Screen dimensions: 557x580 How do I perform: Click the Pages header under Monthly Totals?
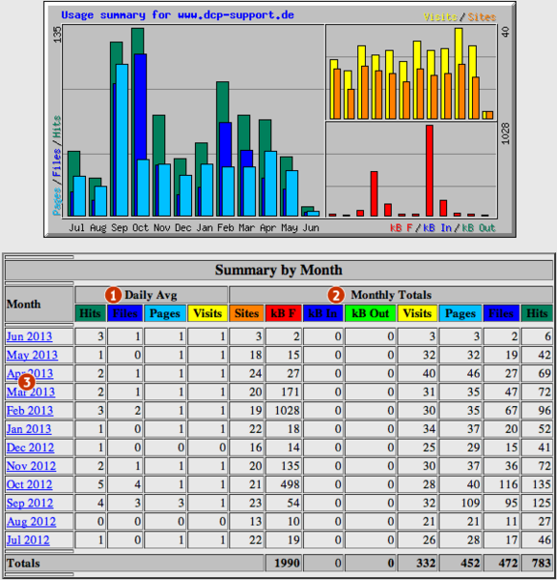coord(460,313)
